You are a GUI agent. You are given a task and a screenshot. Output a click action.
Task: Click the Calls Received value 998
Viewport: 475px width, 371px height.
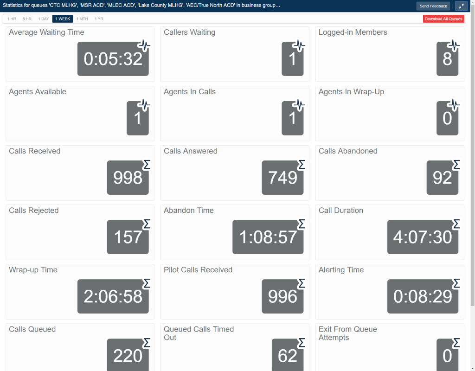pos(128,178)
